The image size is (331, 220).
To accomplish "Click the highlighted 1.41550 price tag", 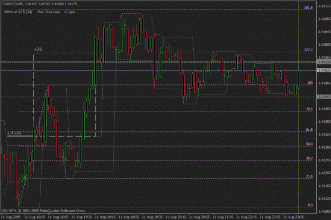I will point(324,62).
